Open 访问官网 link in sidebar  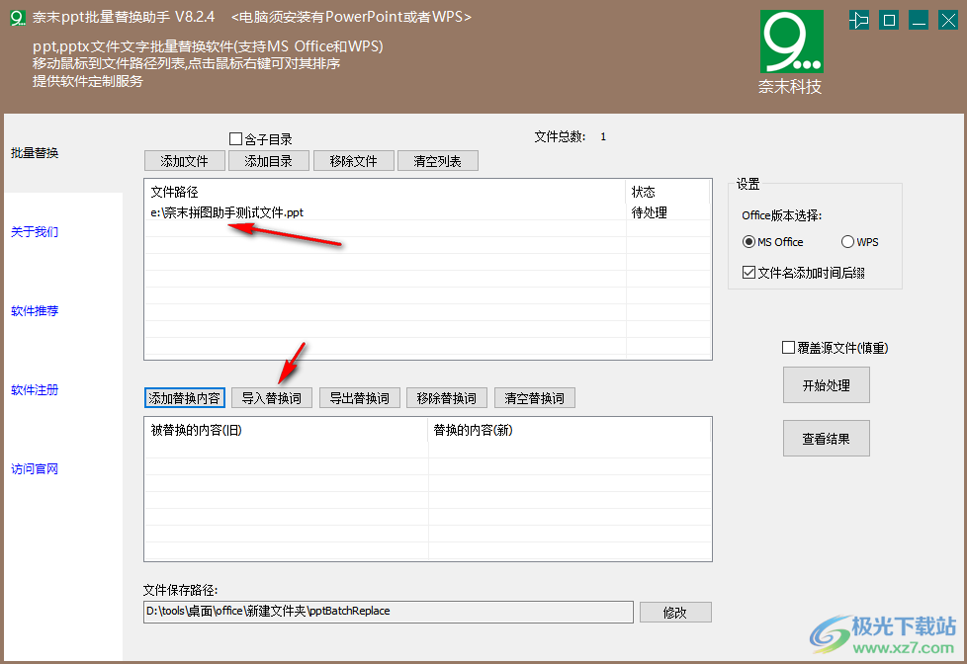35,468
